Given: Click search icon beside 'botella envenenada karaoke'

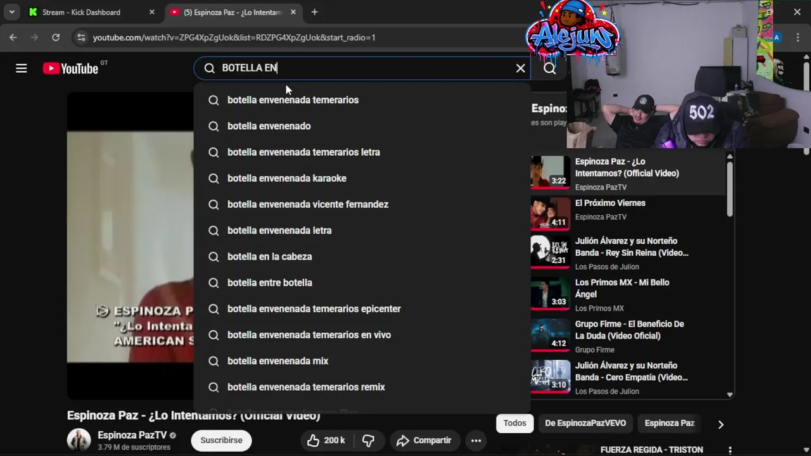Looking at the screenshot, I should click(x=214, y=179).
